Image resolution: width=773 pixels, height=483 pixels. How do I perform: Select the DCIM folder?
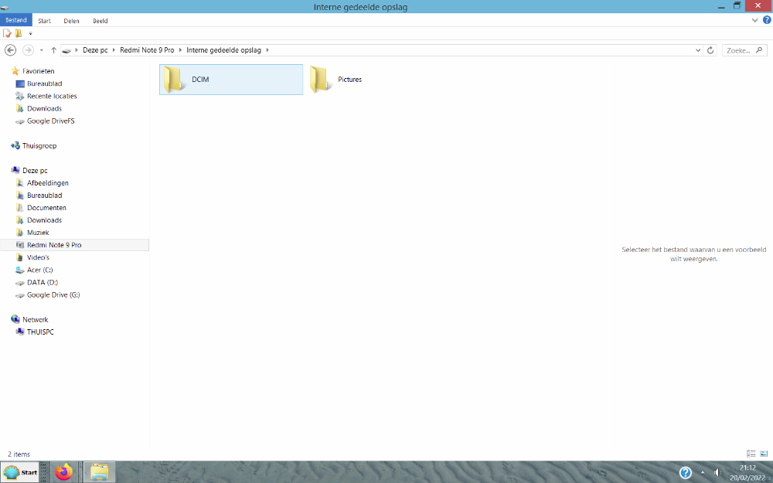point(230,79)
